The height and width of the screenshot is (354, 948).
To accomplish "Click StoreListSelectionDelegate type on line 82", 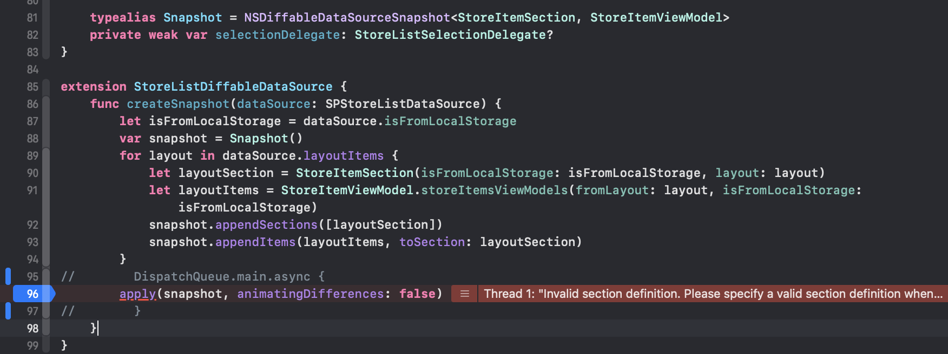I will [x=450, y=35].
